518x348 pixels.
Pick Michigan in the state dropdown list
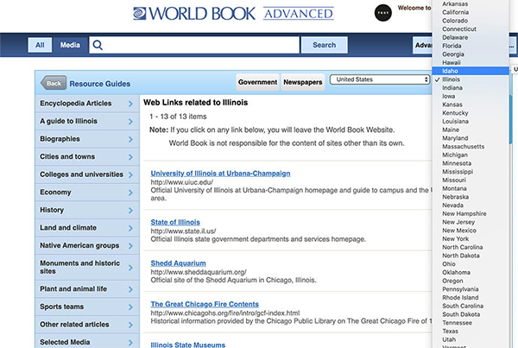pos(471,155)
